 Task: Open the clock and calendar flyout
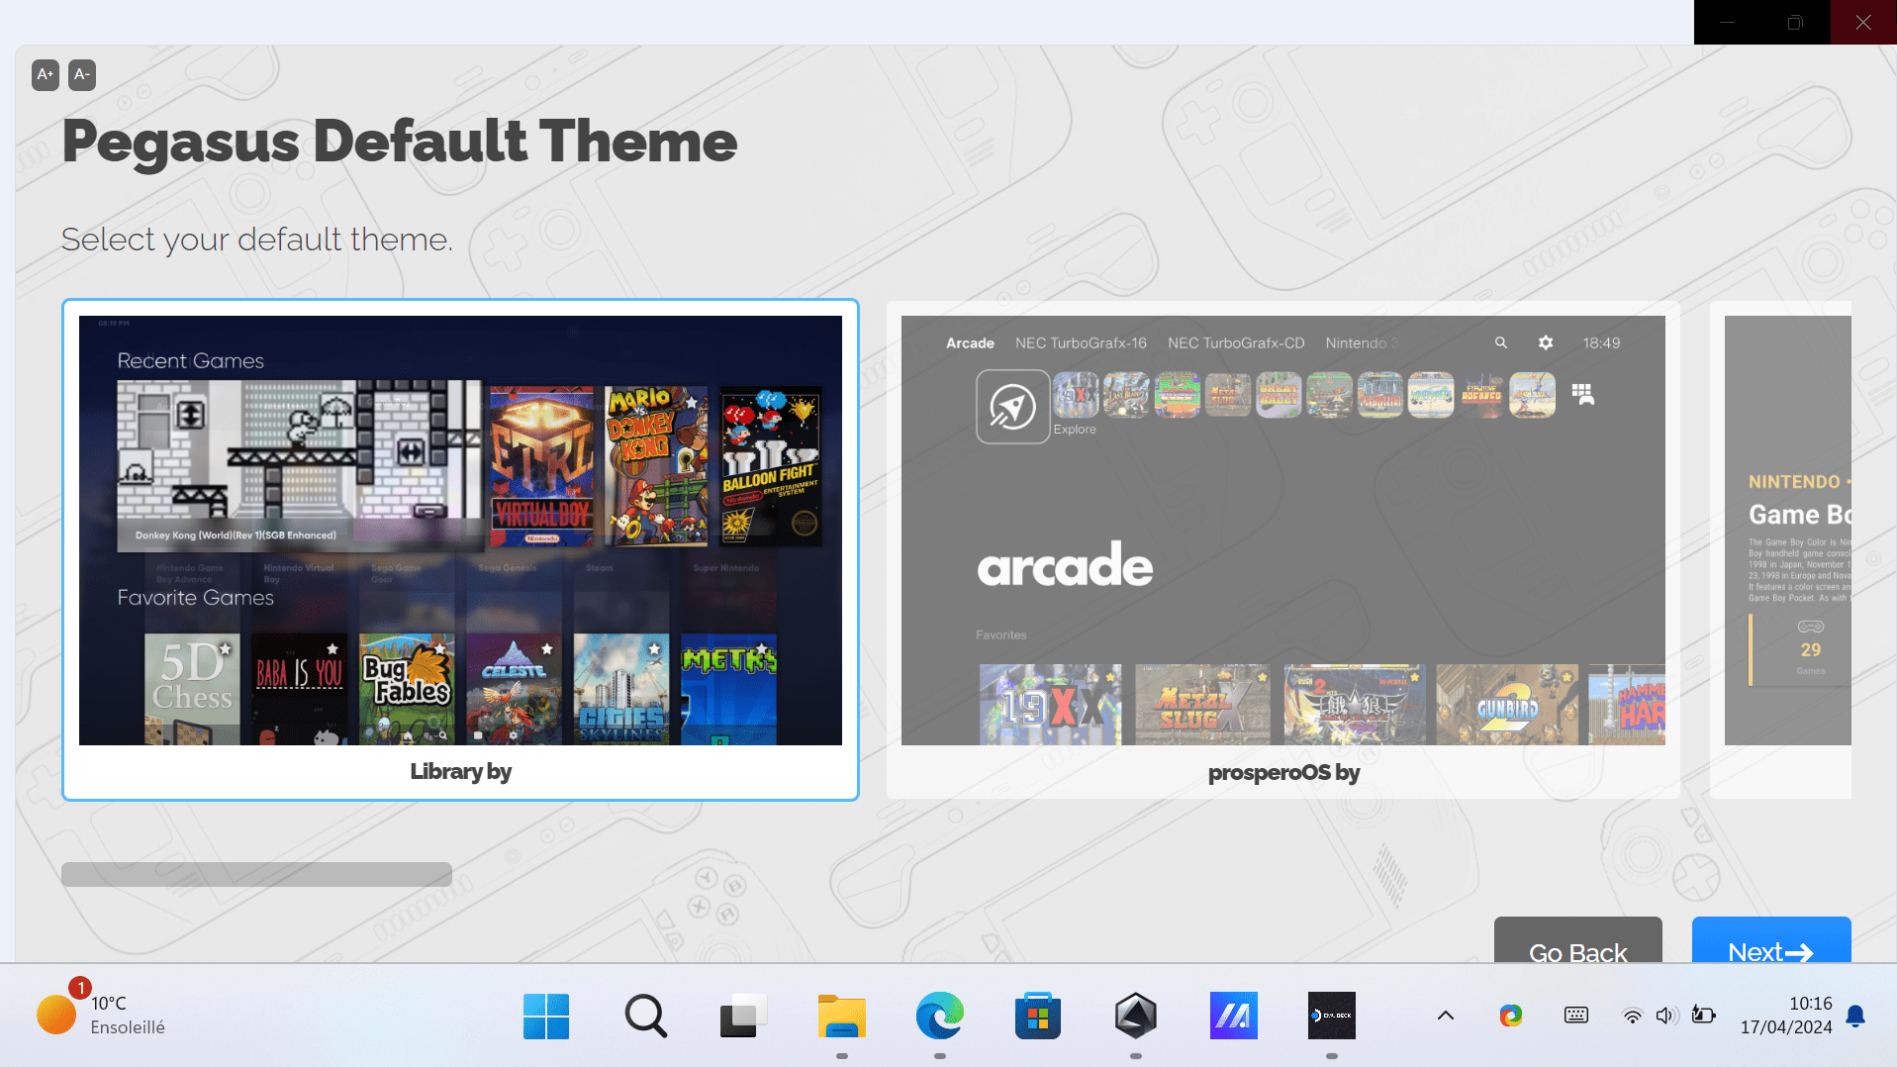pyautogui.click(x=1786, y=1016)
